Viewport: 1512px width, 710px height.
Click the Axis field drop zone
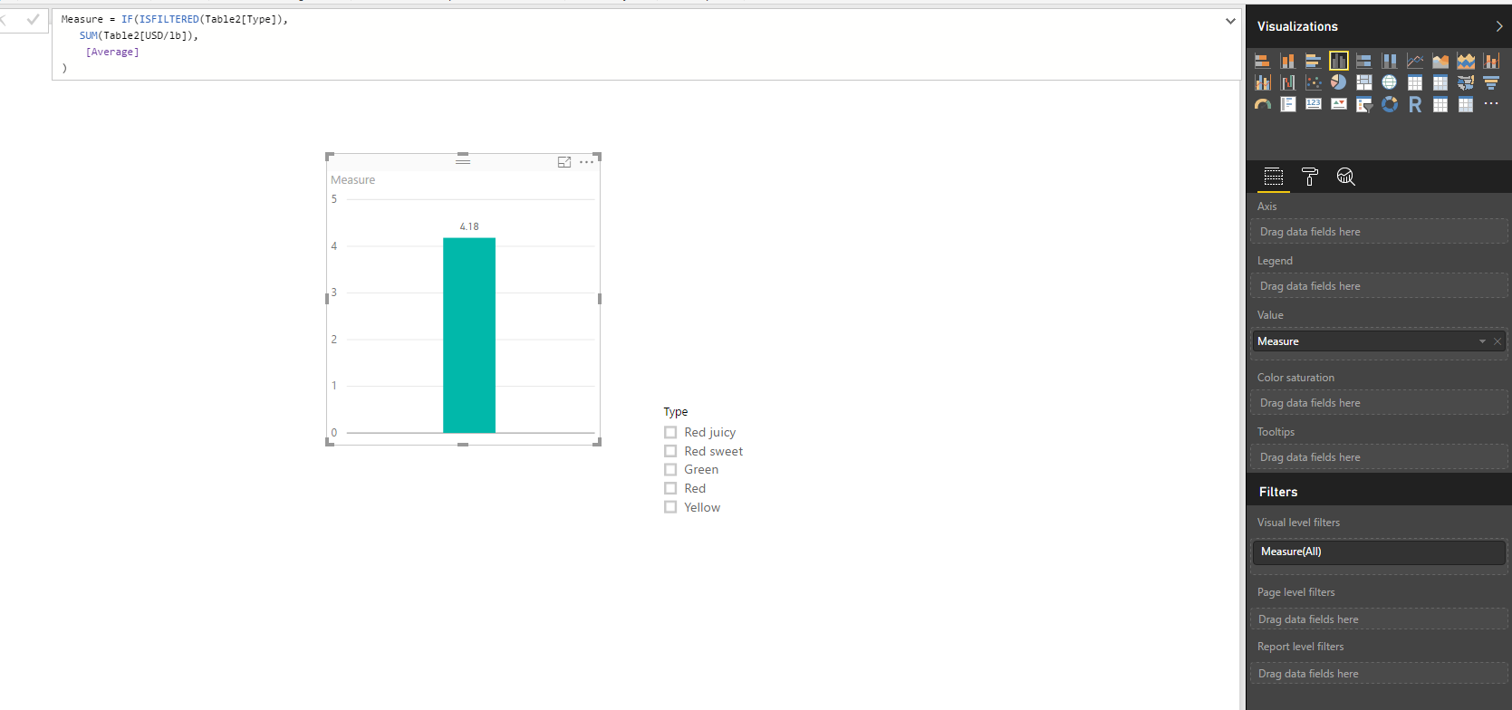[1379, 232]
